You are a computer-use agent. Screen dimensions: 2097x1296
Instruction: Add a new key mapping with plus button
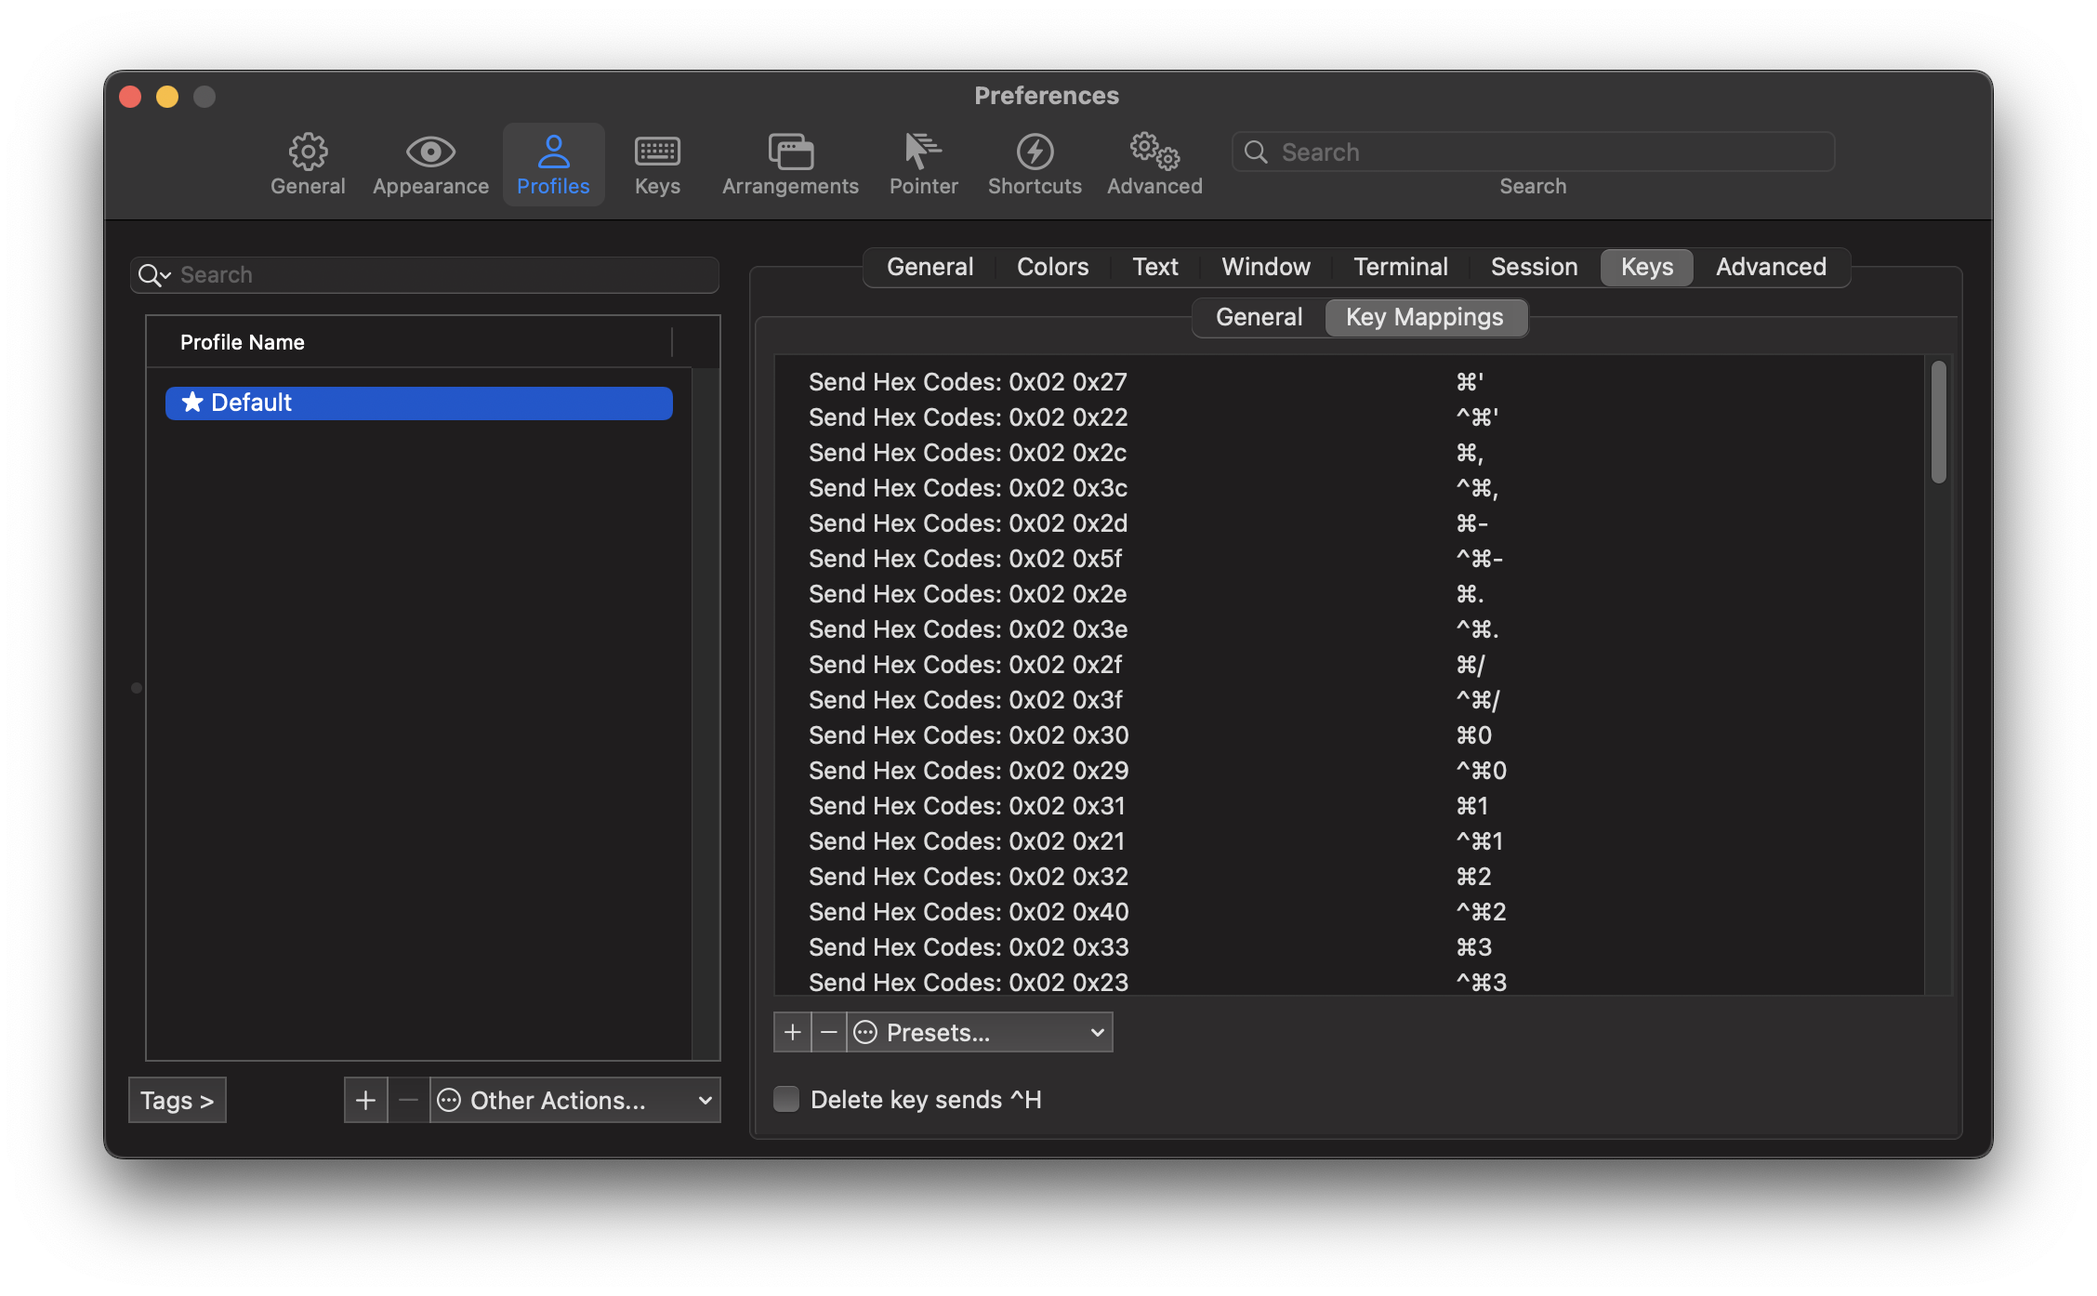click(x=792, y=1032)
